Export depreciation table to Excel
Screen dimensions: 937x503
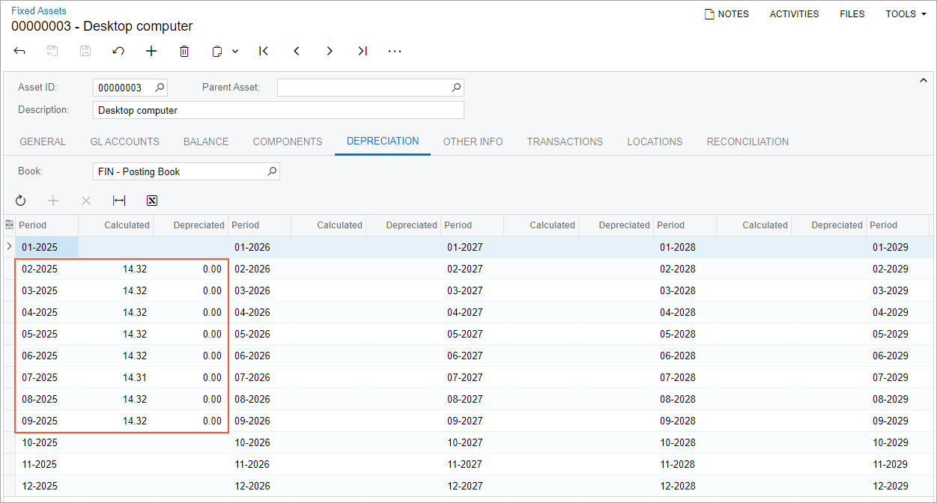[x=152, y=201]
